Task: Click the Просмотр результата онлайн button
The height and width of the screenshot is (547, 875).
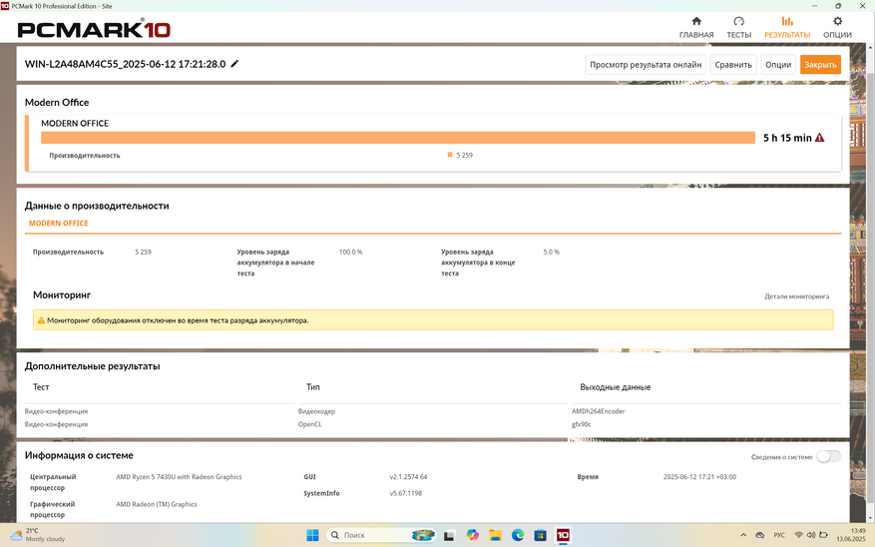Action: pyautogui.click(x=646, y=65)
